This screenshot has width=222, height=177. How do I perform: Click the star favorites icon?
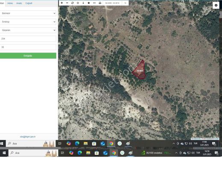click(89, 3)
